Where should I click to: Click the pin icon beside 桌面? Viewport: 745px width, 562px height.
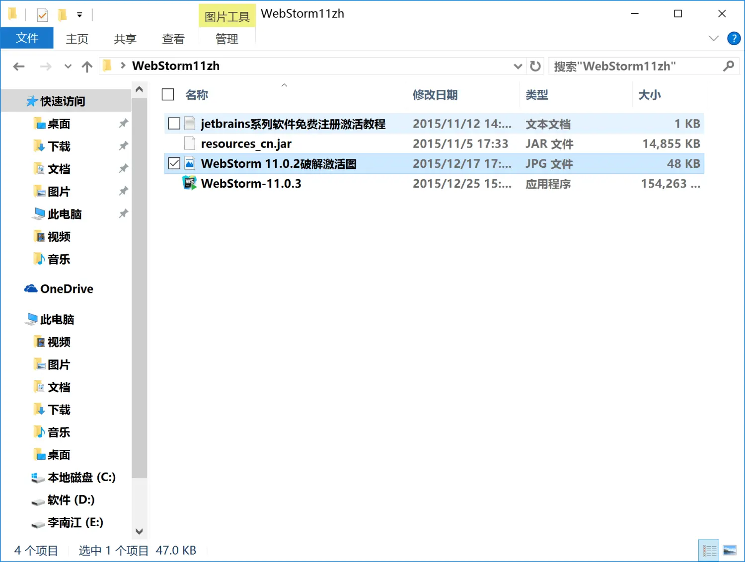coord(124,123)
